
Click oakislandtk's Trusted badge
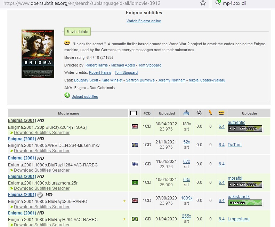pos(245,203)
